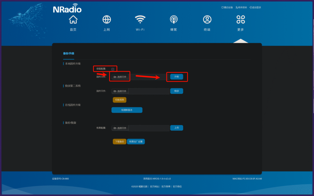
Task: Choose file for local firmware upgrade
Action: click(120, 77)
